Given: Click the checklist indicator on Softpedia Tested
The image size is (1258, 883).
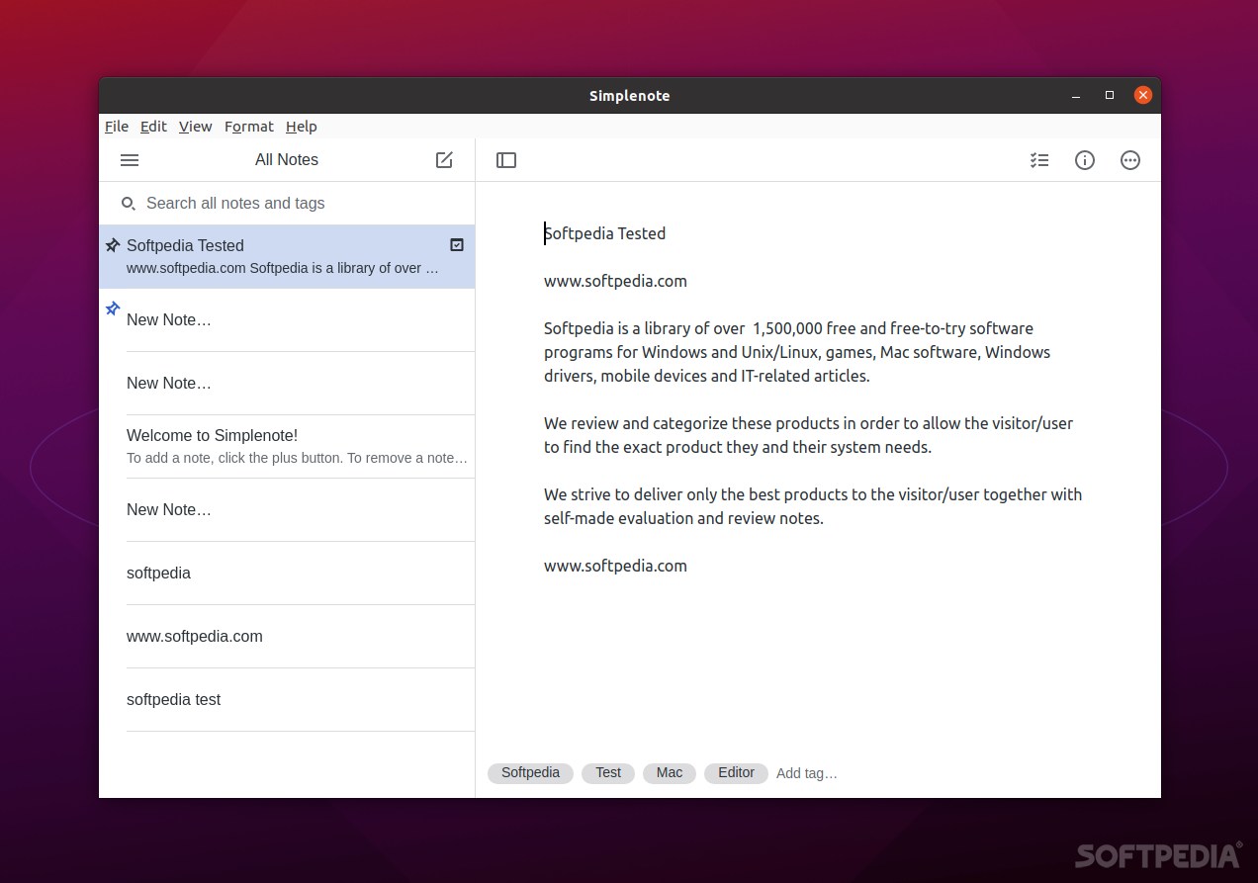Looking at the screenshot, I should tap(457, 245).
